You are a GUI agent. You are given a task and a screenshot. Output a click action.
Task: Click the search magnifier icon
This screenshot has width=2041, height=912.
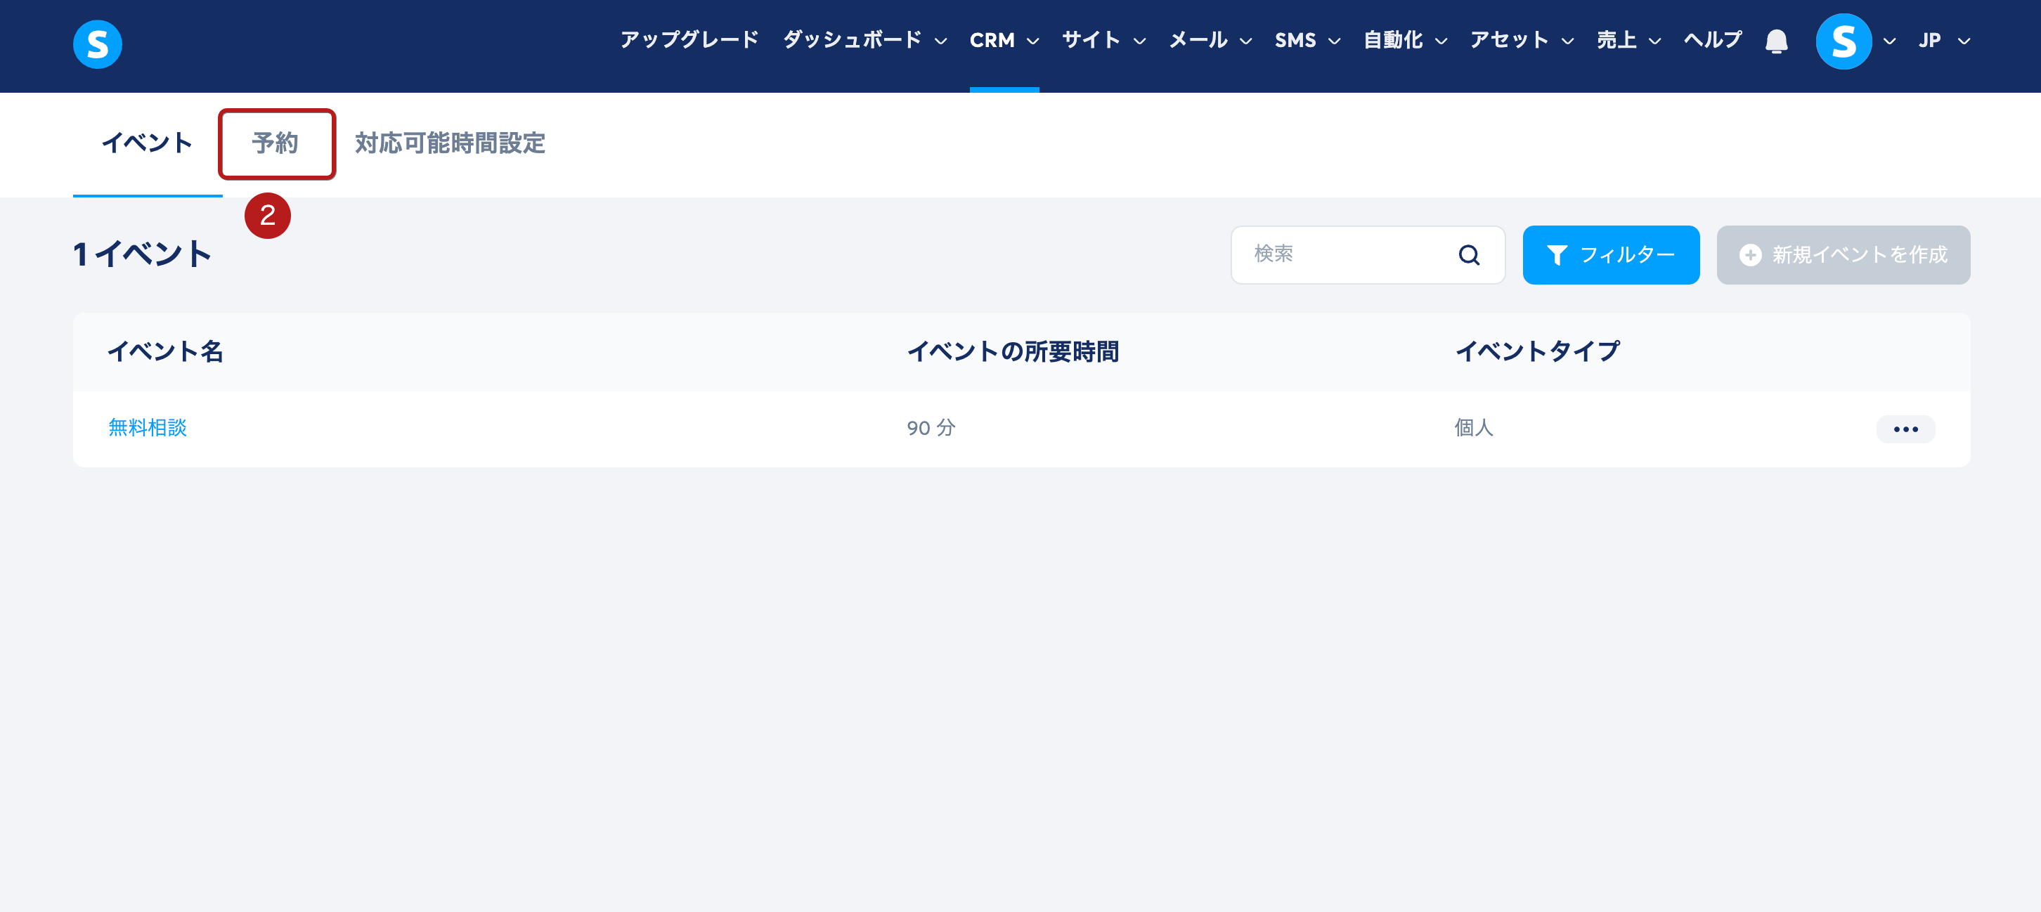1469,254
